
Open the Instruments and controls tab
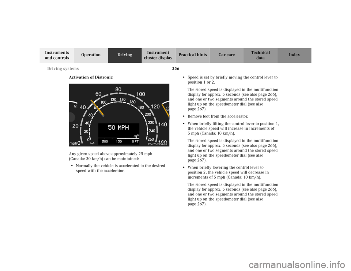click(x=57, y=55)
